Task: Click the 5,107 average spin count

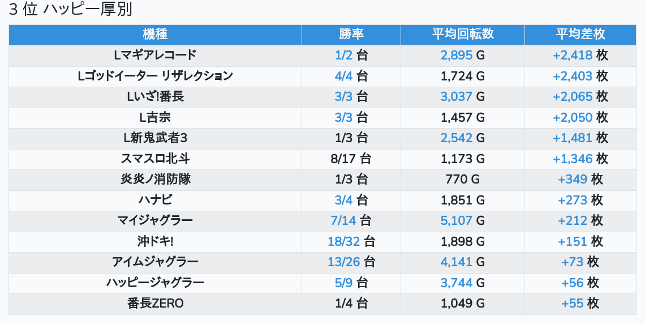Action: tap(456, 221)
